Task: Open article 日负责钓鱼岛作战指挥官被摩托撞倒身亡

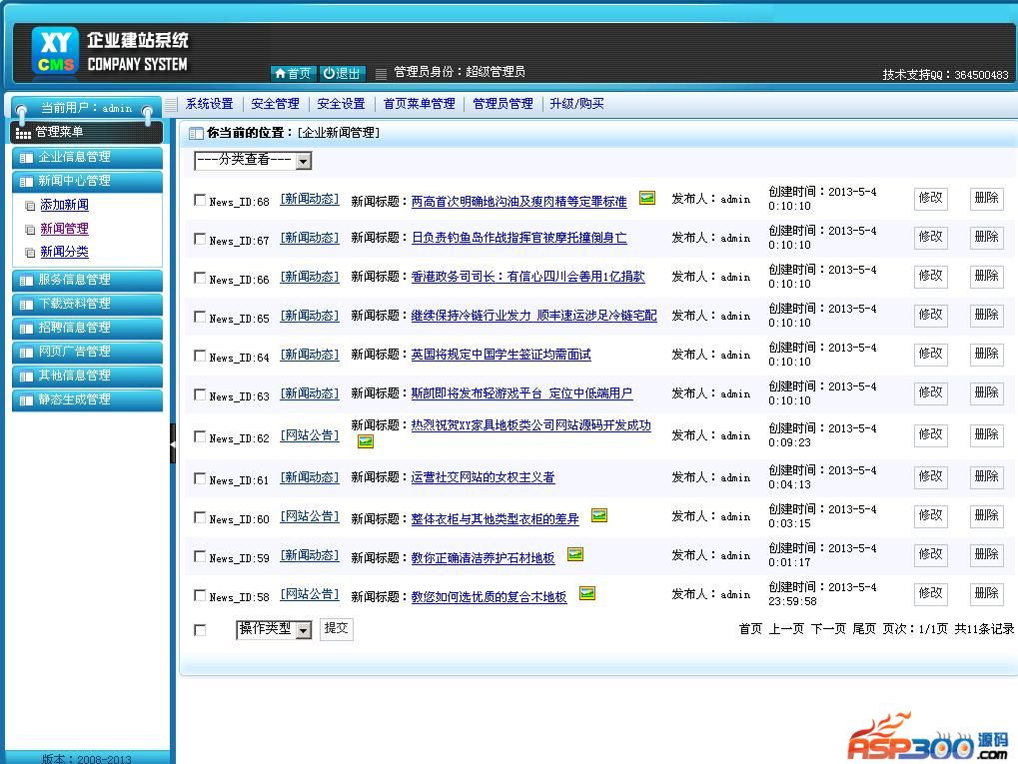Action: click(x=519, y=238)
